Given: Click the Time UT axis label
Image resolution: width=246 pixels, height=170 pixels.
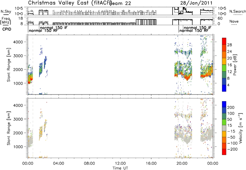Looking at the screenshot, I should coord(120,168).
